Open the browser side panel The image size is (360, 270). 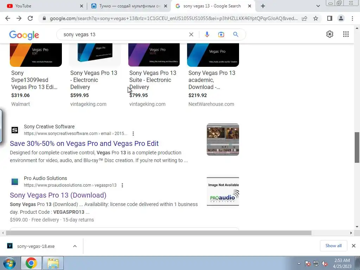(330, 18)
